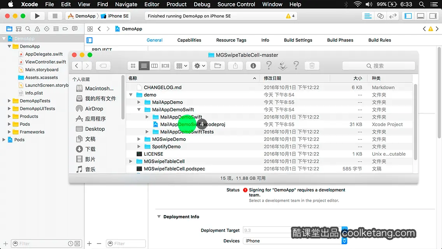This screenshot has height=249, width=442.
Task: Stop the running scheme in Xcode
Action: (55, 16)
